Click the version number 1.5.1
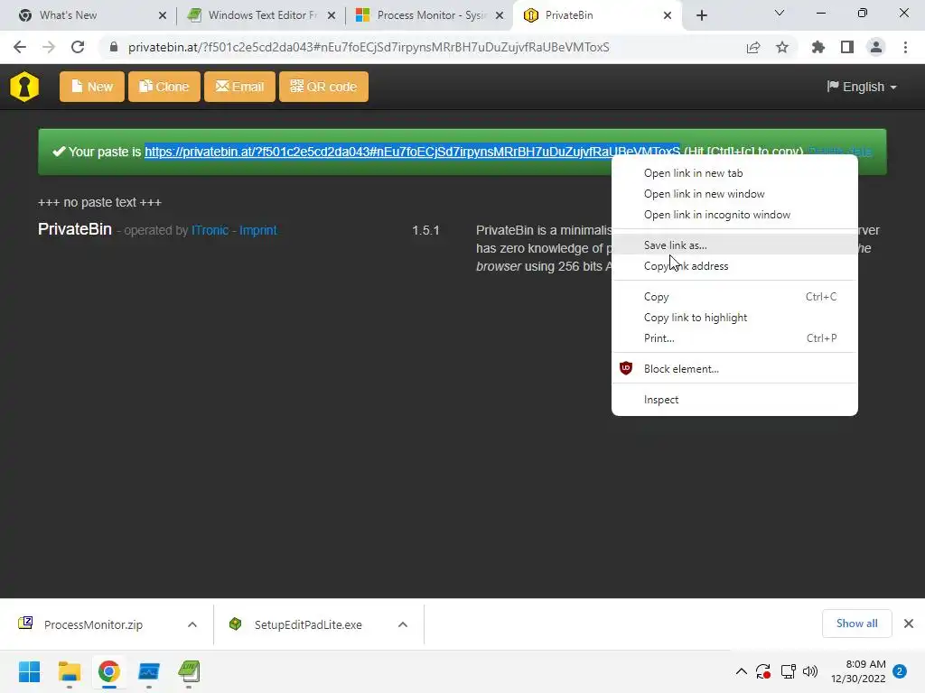Image resolution: width=925 pixels, height=693 pixels. pyautogui.click(x=425, y=230)
